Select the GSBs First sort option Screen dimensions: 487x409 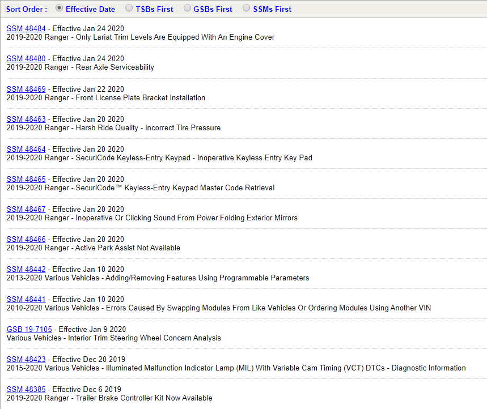pyautogui.click(x=187, y=8)
